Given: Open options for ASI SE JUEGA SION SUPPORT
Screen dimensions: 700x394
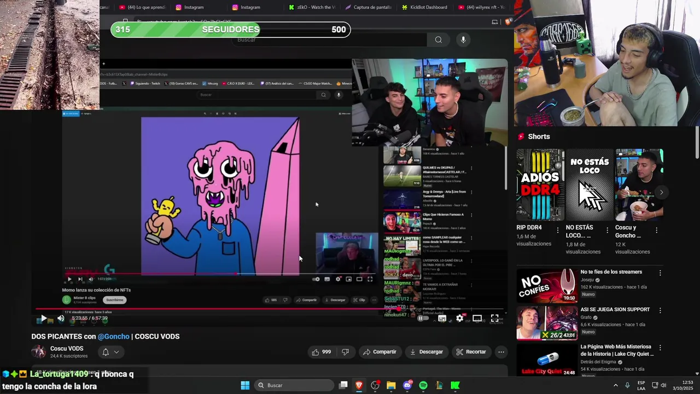Looking at the screenshot, I should pyautogui.click(x=660, y=310).
